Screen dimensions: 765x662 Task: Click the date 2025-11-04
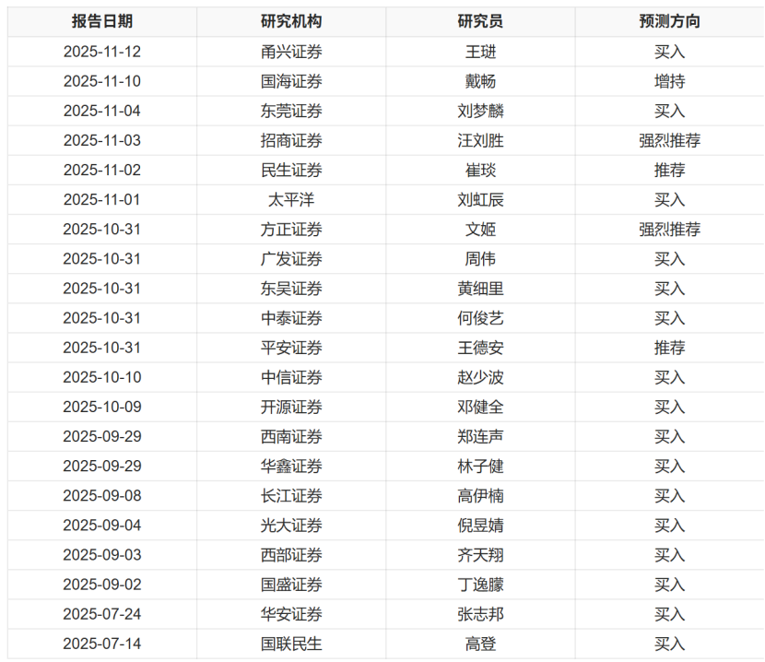pos(102,111)
